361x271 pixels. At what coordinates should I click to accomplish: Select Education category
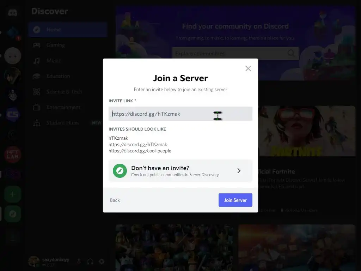68,76
